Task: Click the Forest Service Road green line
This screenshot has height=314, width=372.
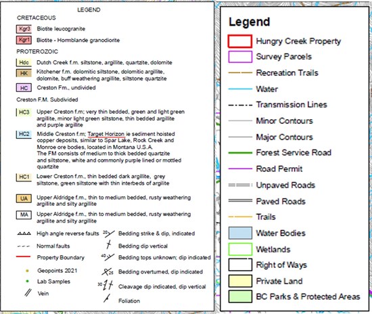Action: click(240, 153)
